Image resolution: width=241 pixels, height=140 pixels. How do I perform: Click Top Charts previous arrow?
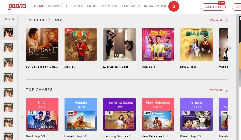(x=23, y=117)
